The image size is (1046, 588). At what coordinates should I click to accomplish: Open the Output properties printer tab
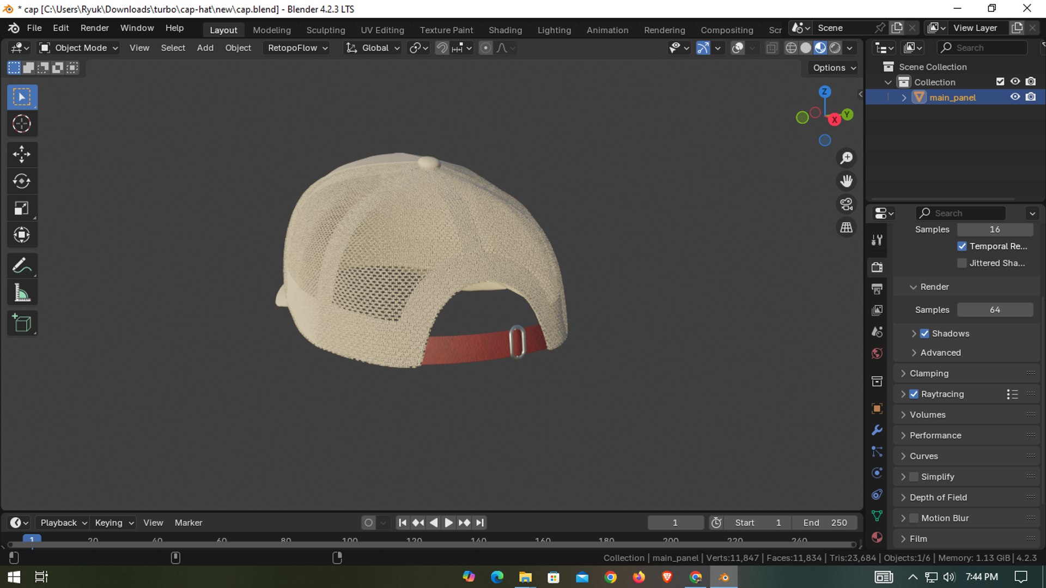tap(877, 289)
